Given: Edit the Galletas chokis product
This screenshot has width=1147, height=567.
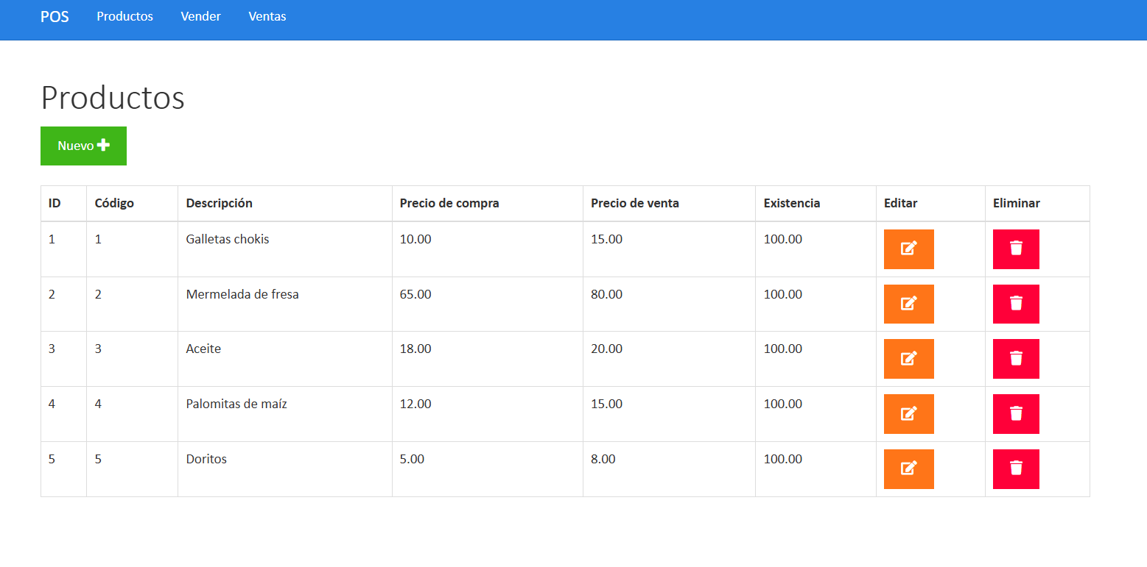Looking at the screenshot, I should coord(908,249).
